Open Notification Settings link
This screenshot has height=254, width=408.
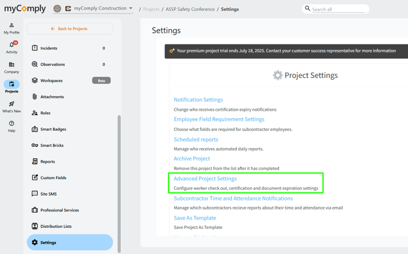pos(198,100)
